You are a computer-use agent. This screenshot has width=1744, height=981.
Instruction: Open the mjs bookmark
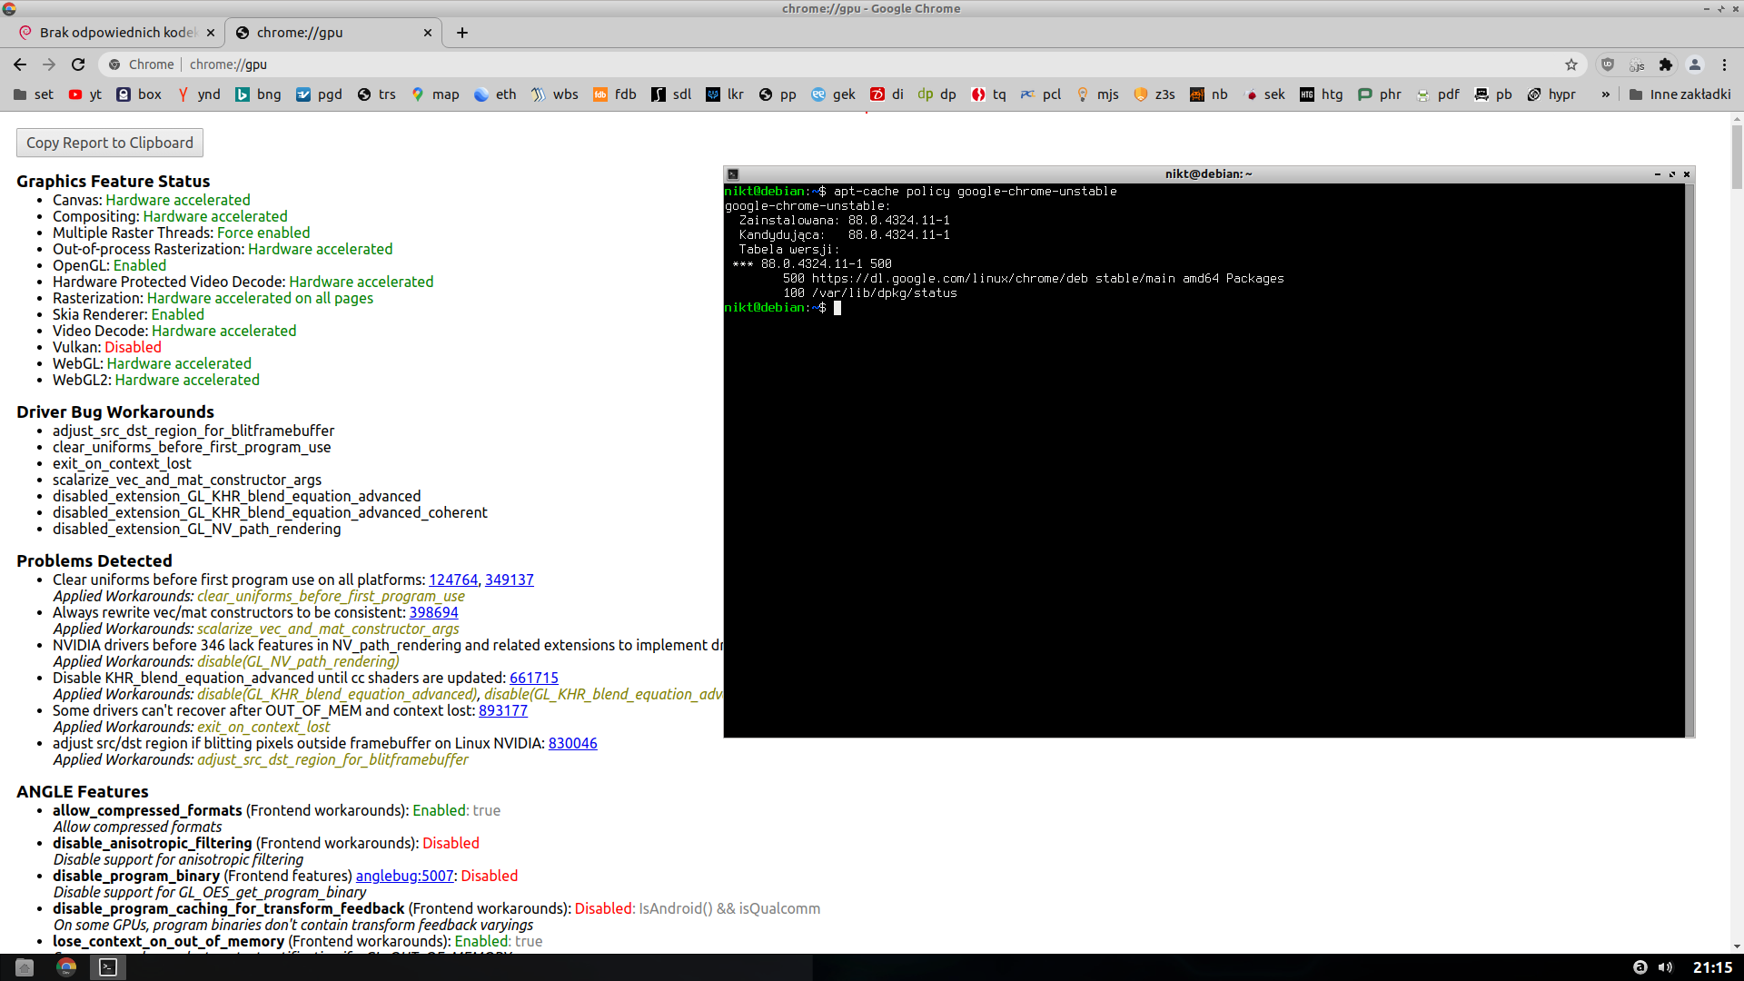(x=1098, y=94)
